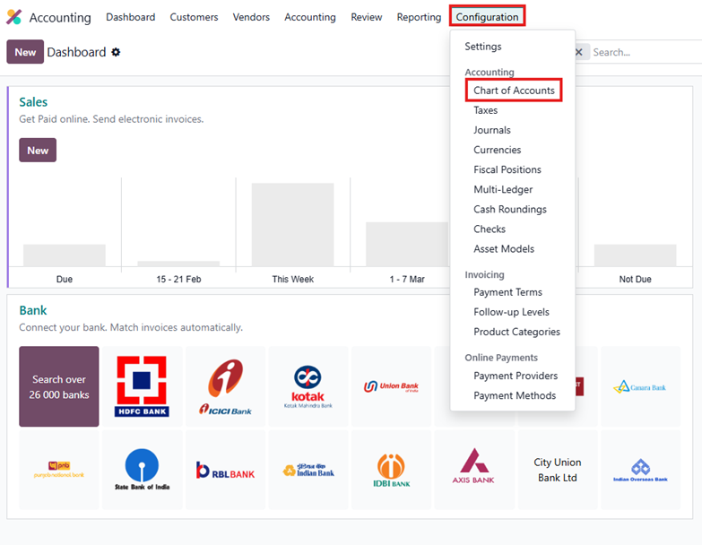The width and height of the screenshot is (702, 545).
Task: Select the State Bank of India logo
Action: [142, 470]
